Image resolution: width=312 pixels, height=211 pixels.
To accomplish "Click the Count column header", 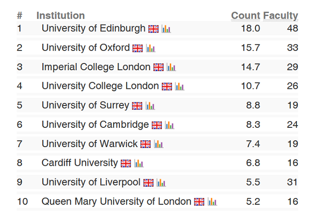I will (246, 16).
